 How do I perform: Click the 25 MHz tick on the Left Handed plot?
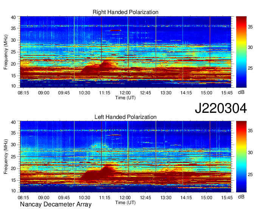click(14, 157)
